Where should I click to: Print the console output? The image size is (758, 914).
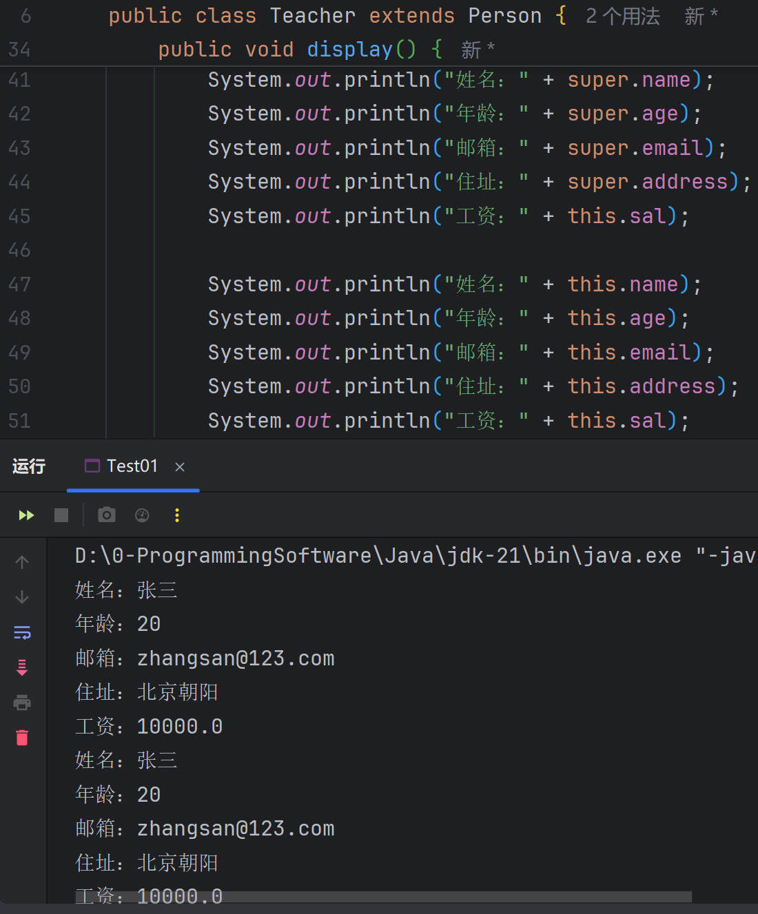pos(22,703)
